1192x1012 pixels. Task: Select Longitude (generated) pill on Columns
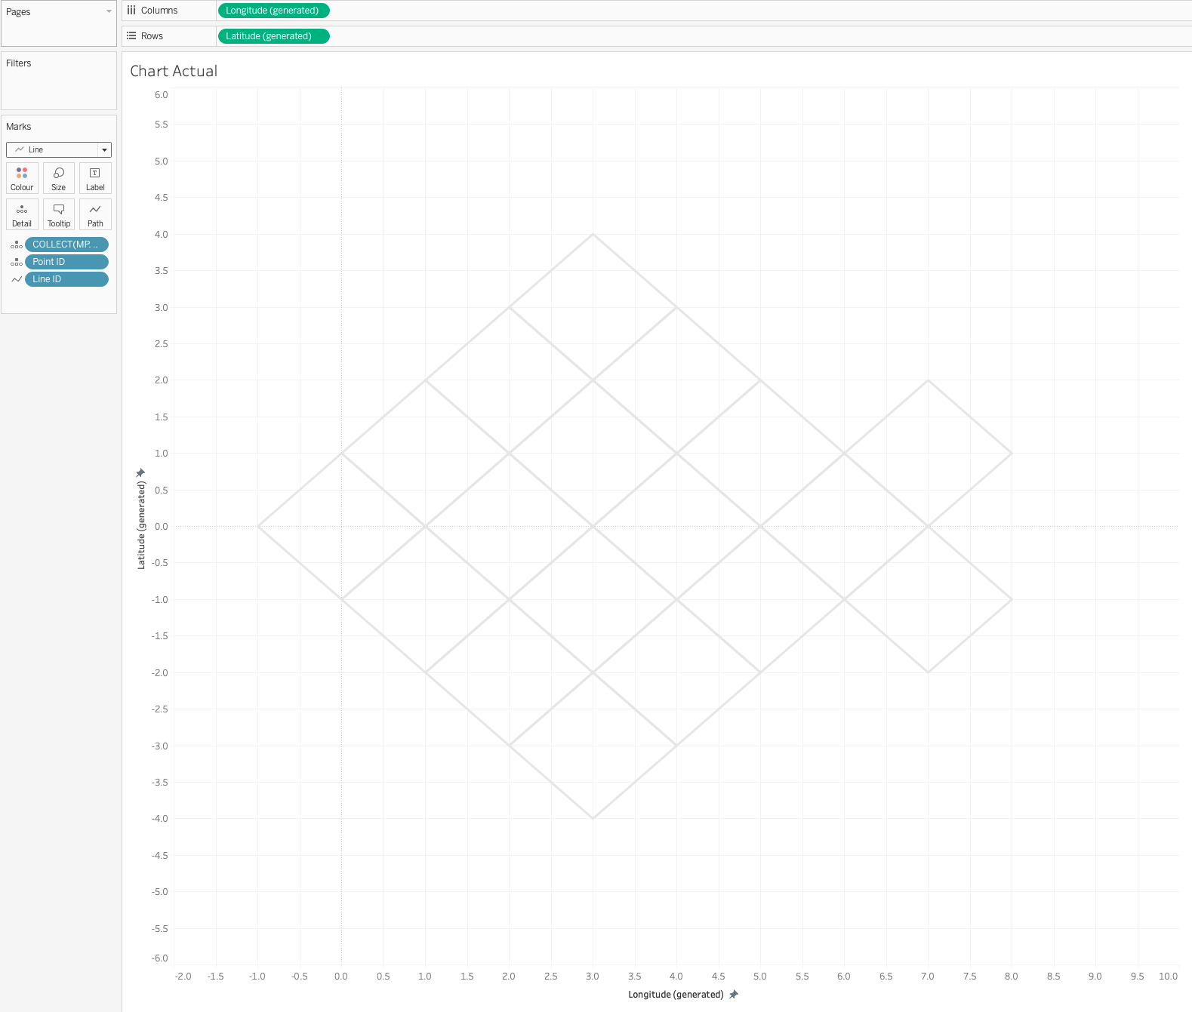[273, 11]
